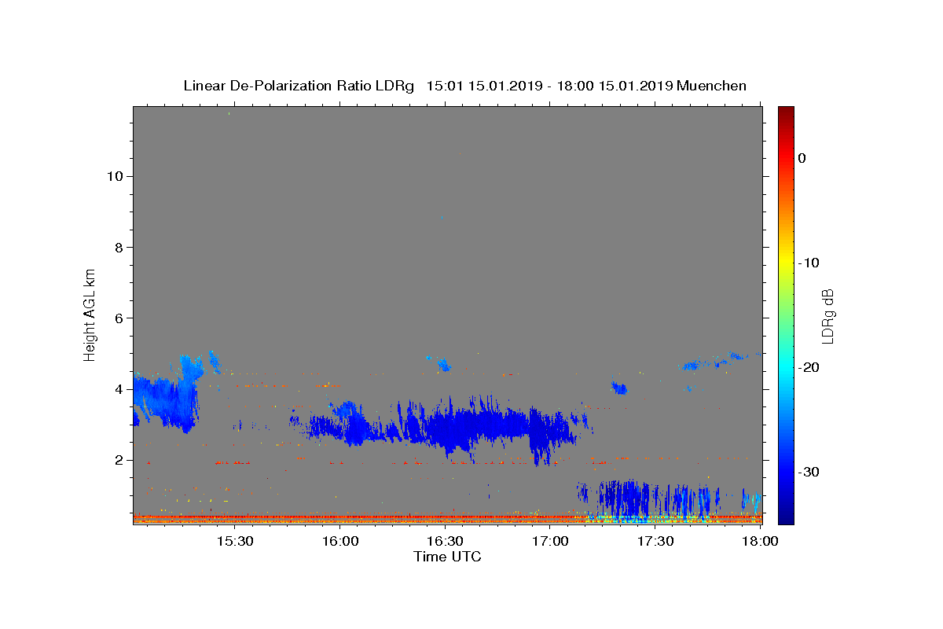
Task: Click the 18:00 time tick label
Action: (761, 541)
